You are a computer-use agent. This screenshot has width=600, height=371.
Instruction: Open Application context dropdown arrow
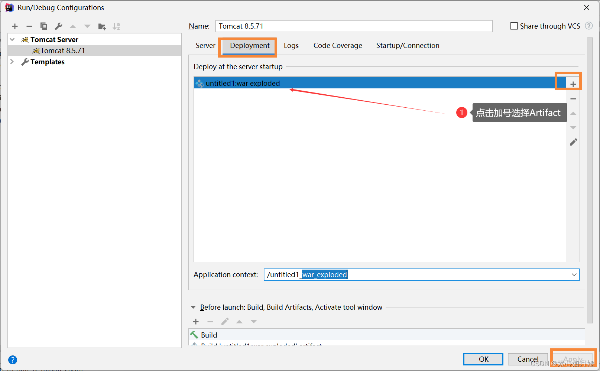(x=574, y=275)
